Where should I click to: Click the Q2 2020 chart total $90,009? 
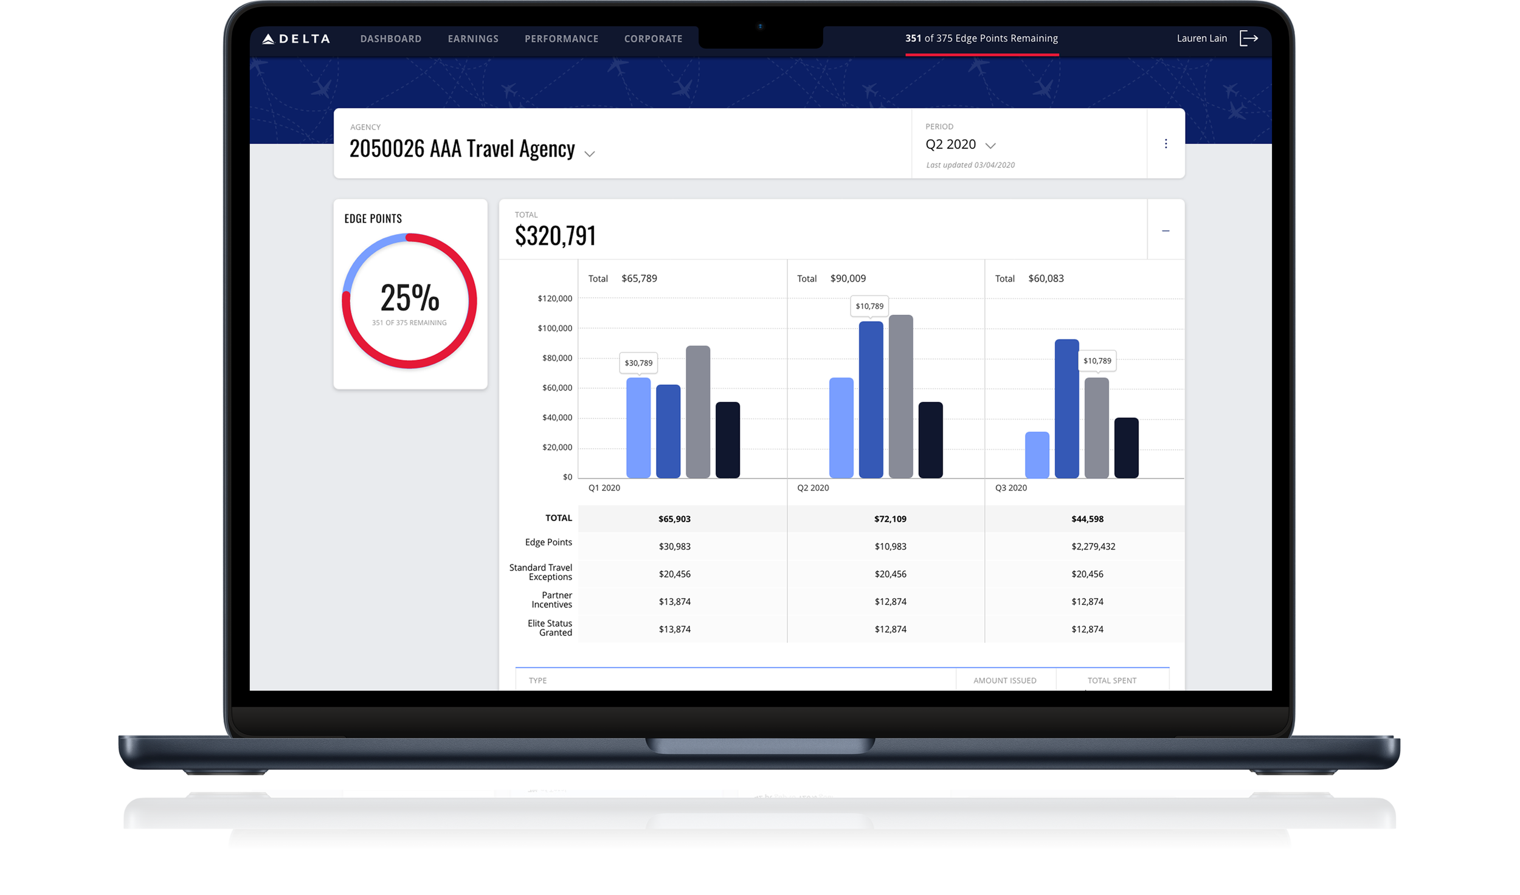point(848,278)
